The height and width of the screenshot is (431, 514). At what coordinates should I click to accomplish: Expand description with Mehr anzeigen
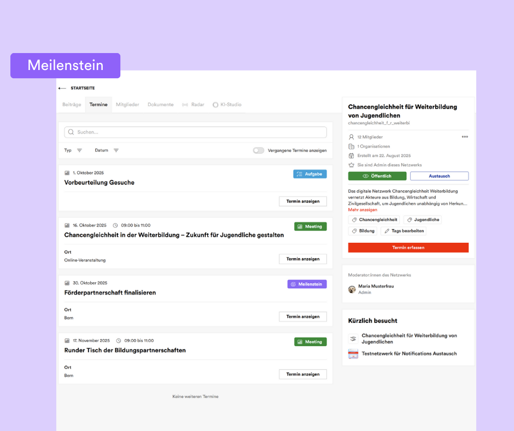[x=363, y=210]
